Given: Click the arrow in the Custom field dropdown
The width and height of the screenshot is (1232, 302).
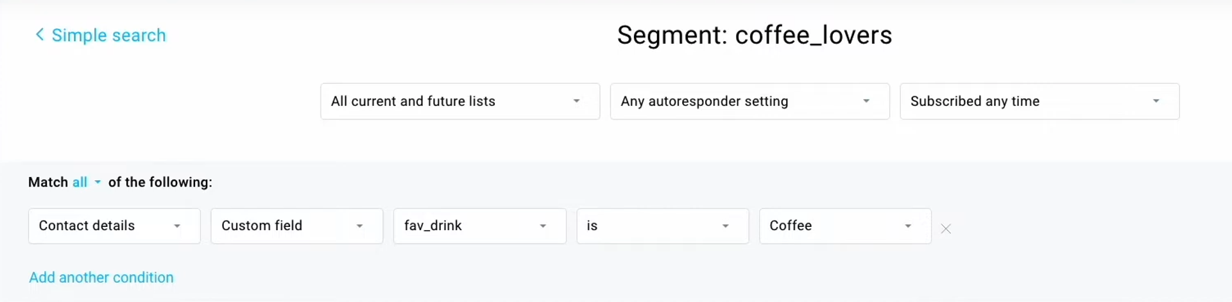Looking at the screenshot, I should [x=360, y=226].
